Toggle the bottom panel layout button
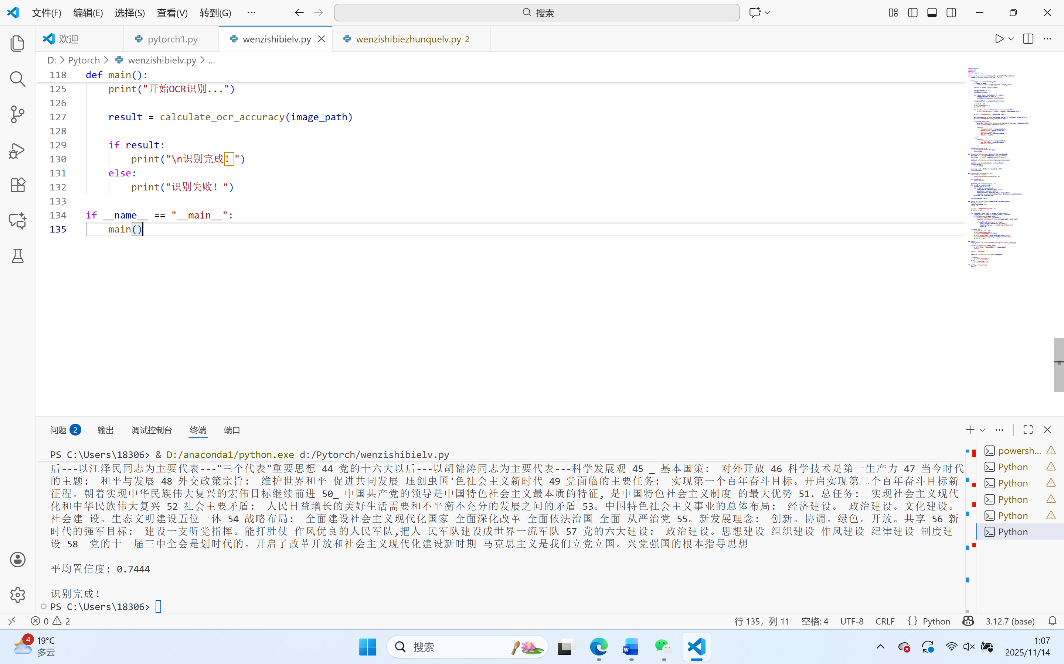Image resolution: width=1064 pixels, height=664 pixels. [932, 13]
